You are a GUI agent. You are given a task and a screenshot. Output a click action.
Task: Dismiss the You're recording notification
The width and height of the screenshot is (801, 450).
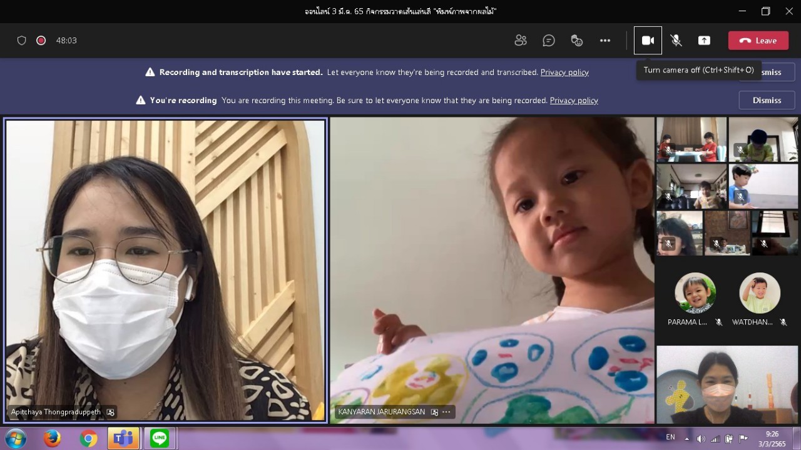click(767, 100)
